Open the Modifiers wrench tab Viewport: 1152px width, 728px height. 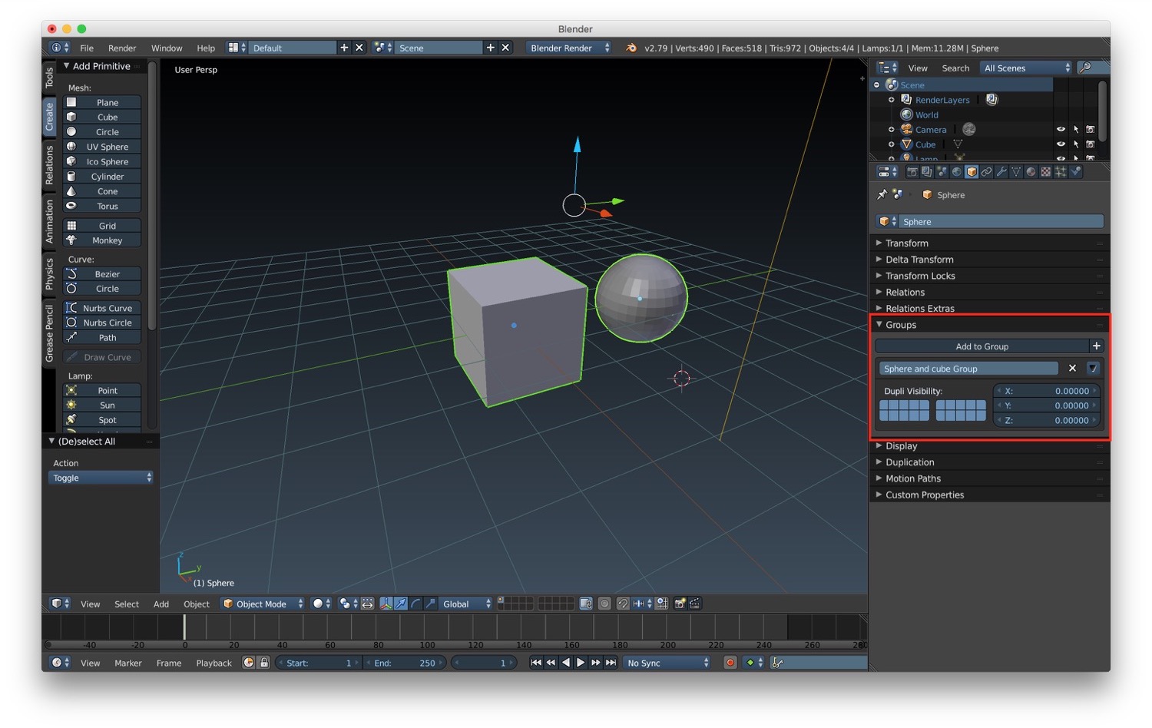1001,172
